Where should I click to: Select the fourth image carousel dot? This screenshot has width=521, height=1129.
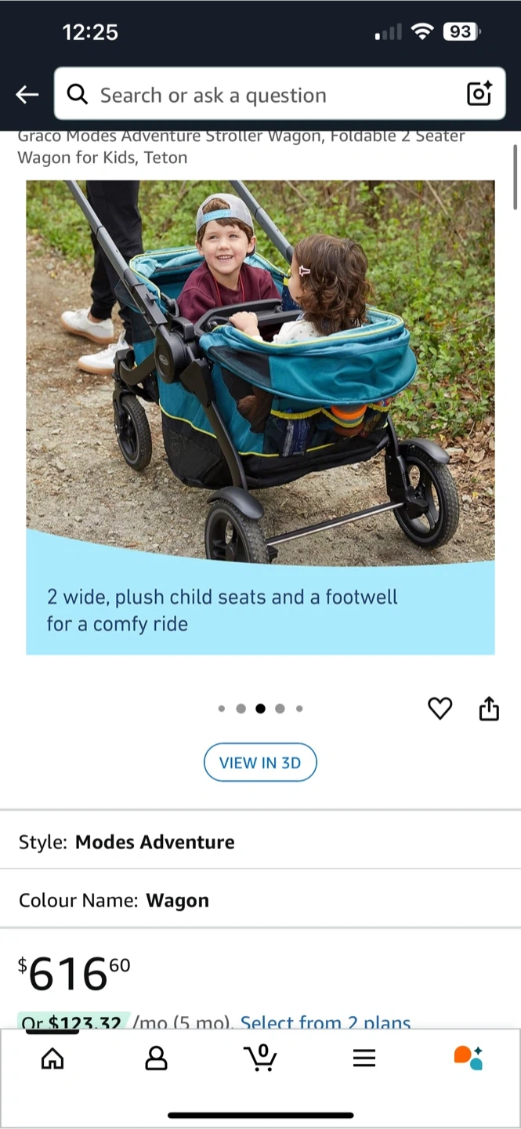click(280, 709)
